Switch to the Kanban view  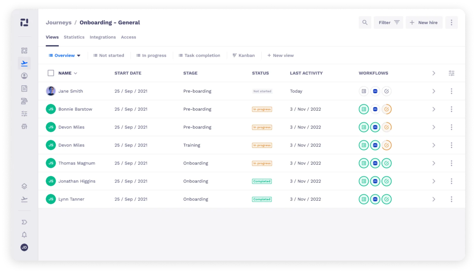[243, 55]
